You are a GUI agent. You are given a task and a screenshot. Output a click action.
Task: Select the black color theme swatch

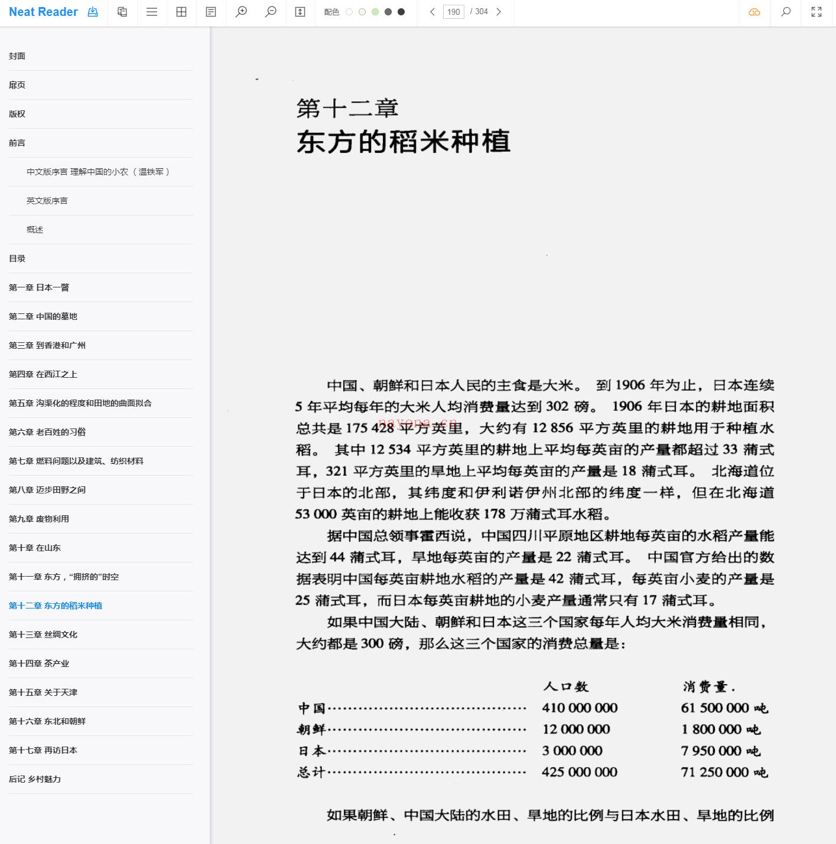coord(401,12)
